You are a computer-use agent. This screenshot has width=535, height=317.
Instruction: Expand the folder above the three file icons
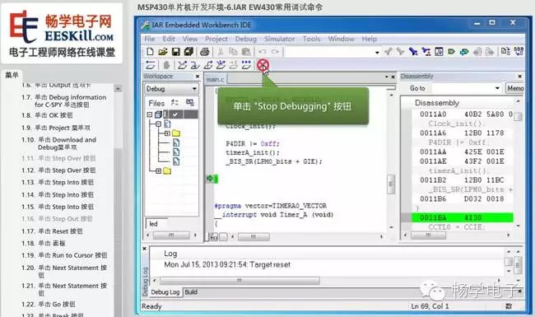point(167,133)
